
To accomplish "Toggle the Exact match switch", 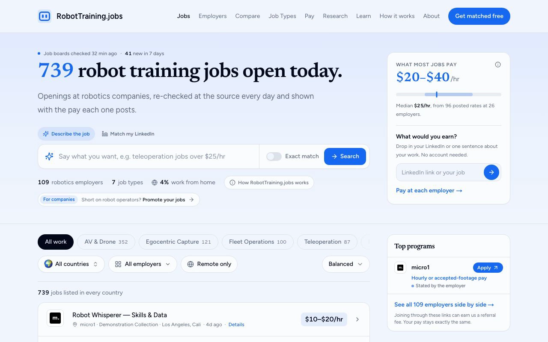I will pyautogui.click(x=274, y=156).
